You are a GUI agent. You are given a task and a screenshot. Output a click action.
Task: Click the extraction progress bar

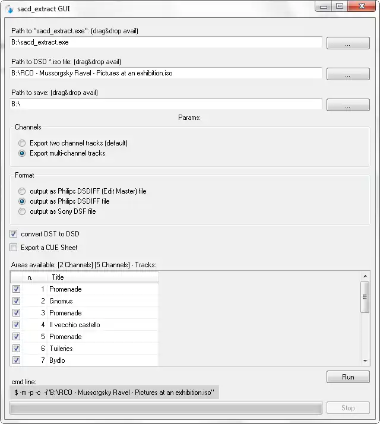tap(166, 408)
